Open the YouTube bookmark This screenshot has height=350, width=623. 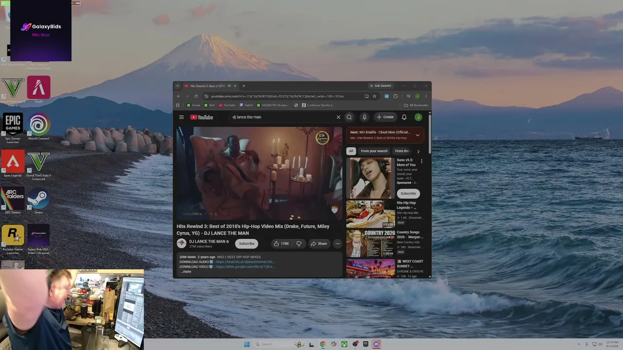pyautogui.click(x=227, y=105)
